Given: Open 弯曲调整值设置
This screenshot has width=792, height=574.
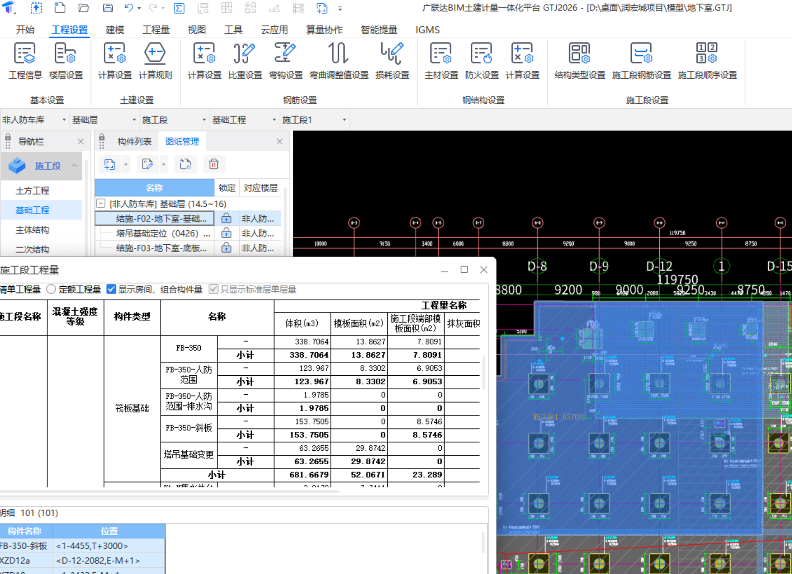Looking at the screenshot, I should pyautogui.click(x=339, y=61).
